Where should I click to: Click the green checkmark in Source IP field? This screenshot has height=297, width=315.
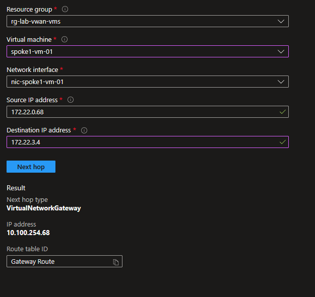click(282, 112)
